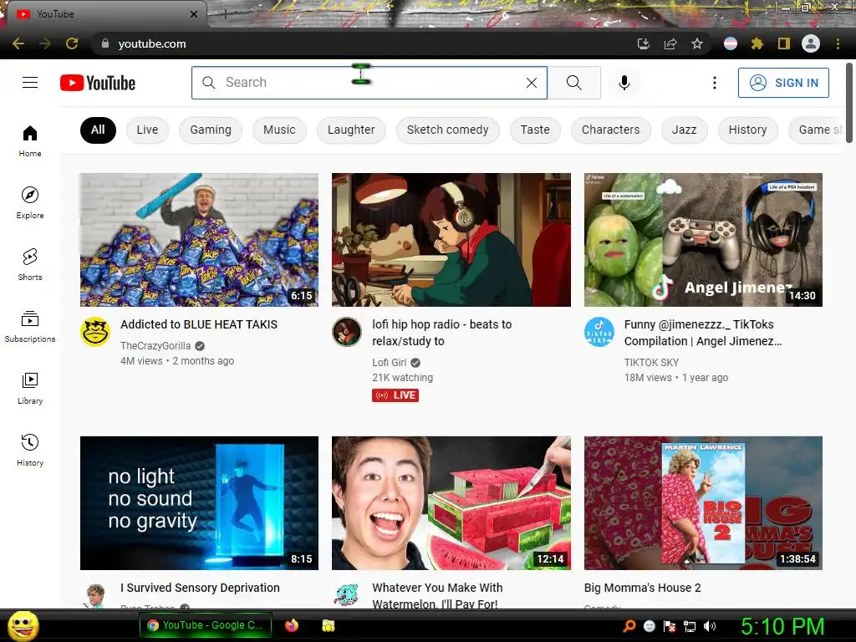Open 'Funny @jimenezzz._ TikToks' title link
The image size is (856, 642).
703,333
